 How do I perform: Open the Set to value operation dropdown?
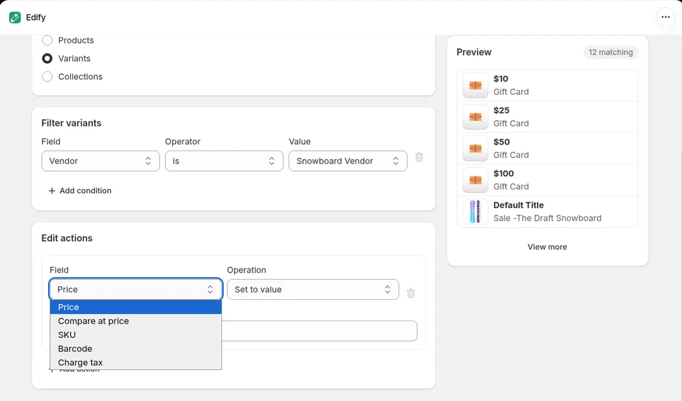313,289
